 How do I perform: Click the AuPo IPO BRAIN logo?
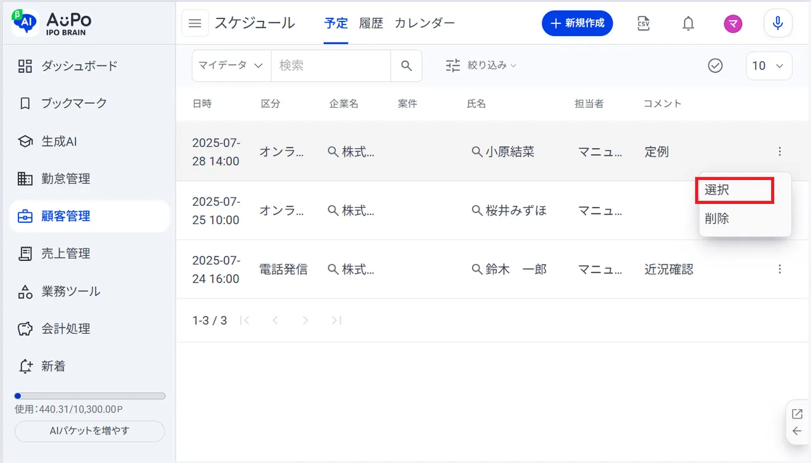coord(51,23)
